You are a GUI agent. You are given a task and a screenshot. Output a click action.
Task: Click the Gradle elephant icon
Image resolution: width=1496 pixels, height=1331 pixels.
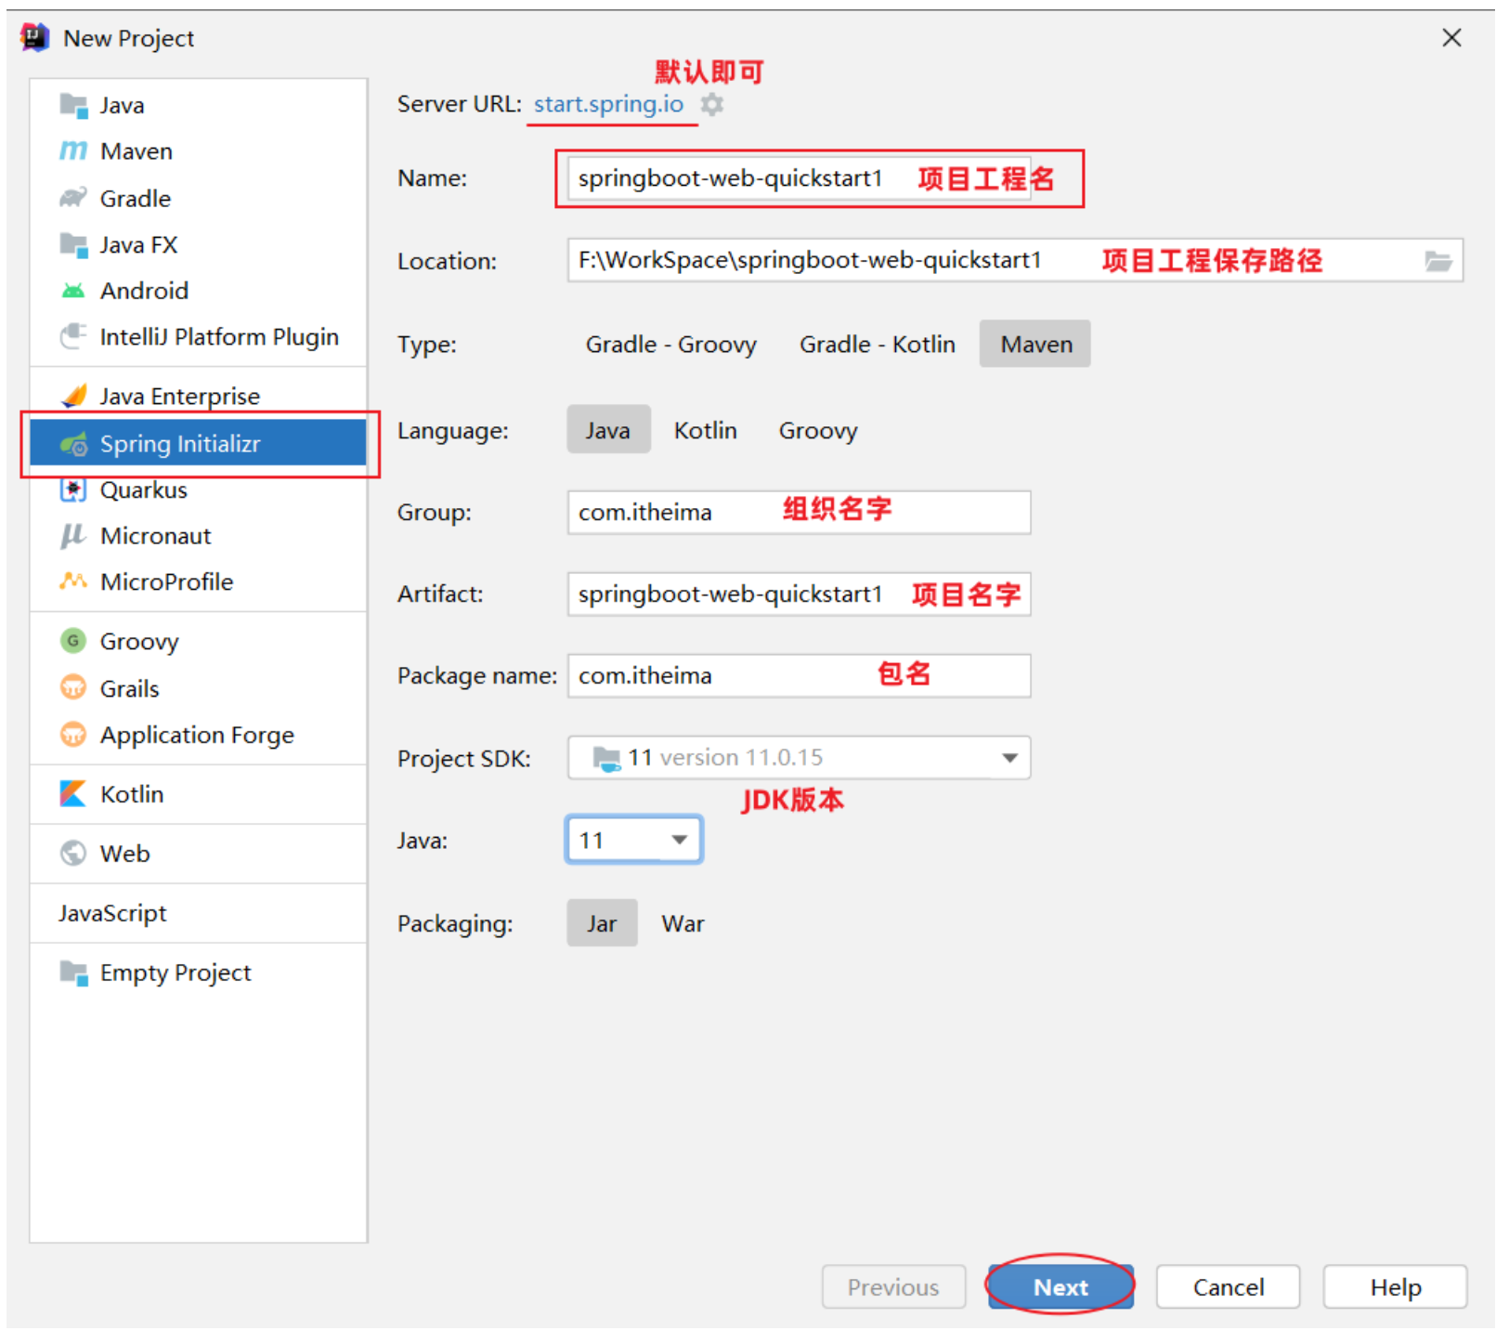coord(73,198)
